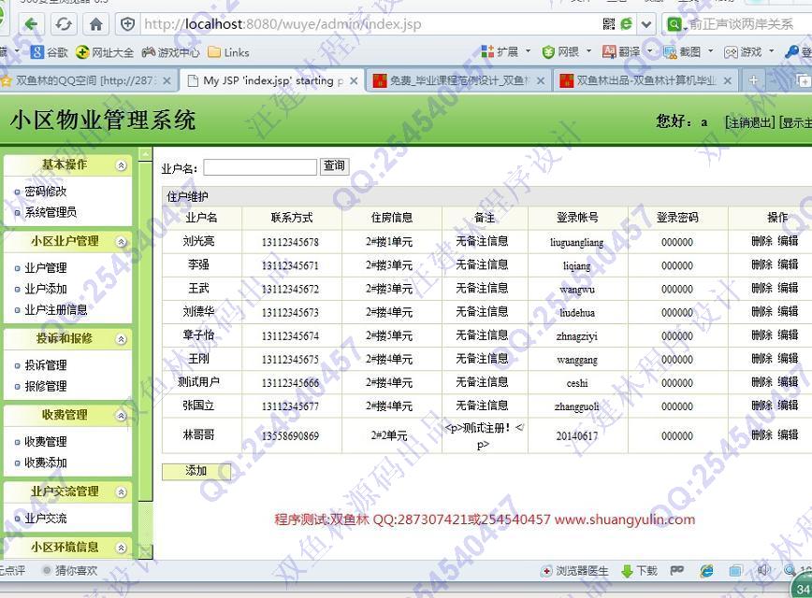Click the sidebar scrollbar down arrow
The width and height of the screenshot is (812, 598).
(x=146, y=552)
